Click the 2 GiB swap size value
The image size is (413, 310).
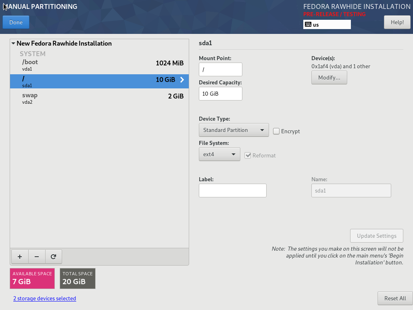pos(176,96)
